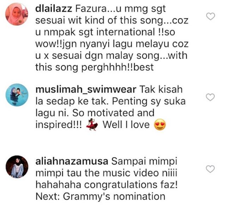
Task: Click the red dancer emoji
Action: point(92,124)
